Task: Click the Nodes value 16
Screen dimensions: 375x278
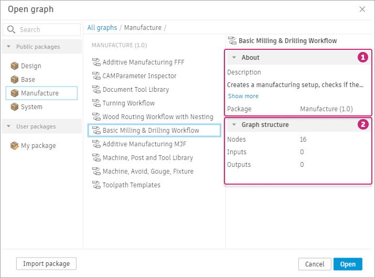Action: 303,139
